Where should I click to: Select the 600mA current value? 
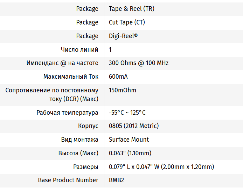(118, 77)
